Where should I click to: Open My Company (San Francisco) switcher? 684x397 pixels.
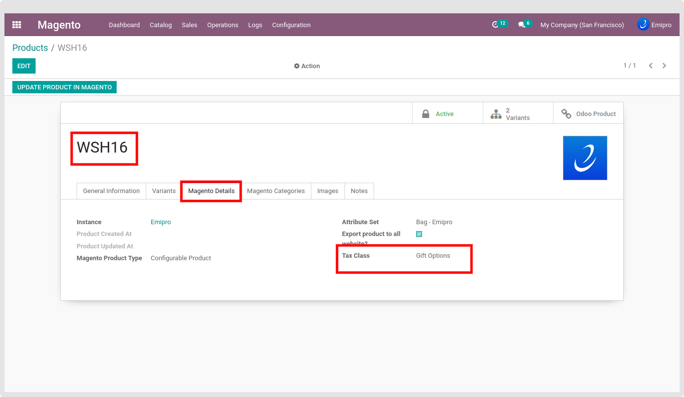pos(582,25)
